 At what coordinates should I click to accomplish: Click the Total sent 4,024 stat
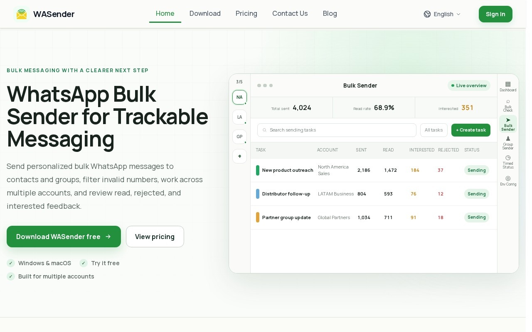291,108
